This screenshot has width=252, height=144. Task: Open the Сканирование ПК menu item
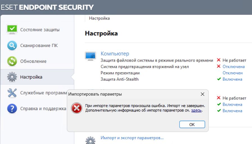(x=39, y=46)
